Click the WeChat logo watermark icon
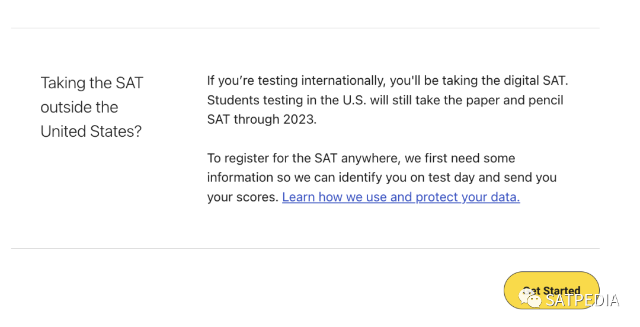640x327 pixels. [x=530, y=299]
